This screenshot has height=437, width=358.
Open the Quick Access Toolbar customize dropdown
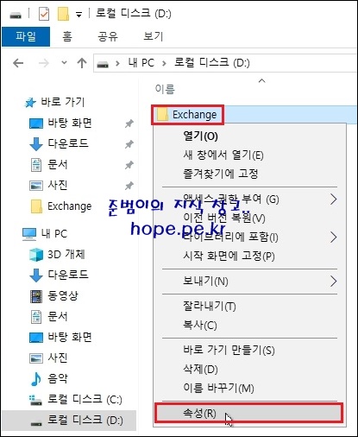(79, 15)
